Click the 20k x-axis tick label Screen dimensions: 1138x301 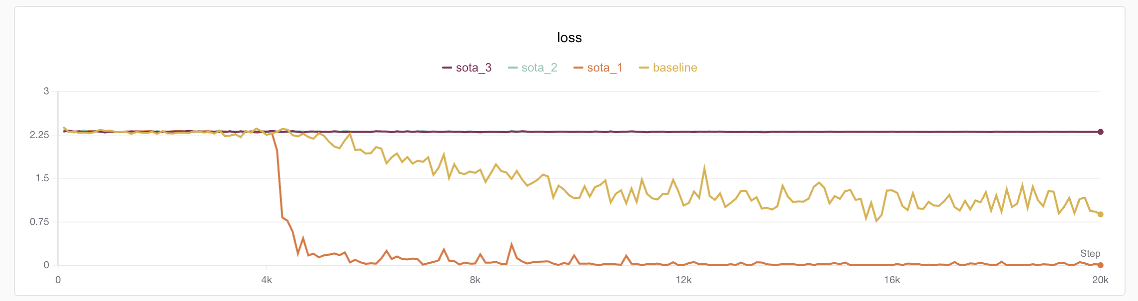(x=1100, y=280)
